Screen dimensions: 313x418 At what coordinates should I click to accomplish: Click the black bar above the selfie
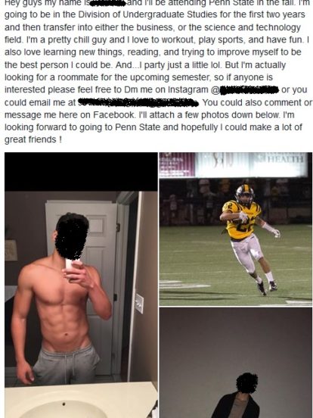pyautogui.click(x=81, y=172)
